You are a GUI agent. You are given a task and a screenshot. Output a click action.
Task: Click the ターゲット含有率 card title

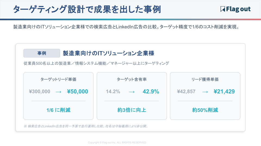tap(132, 79)
